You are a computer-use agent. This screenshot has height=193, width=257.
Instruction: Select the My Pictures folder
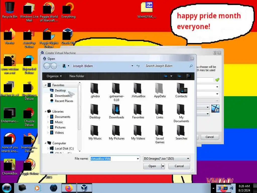pyautogui.click(x=116, y=132)
